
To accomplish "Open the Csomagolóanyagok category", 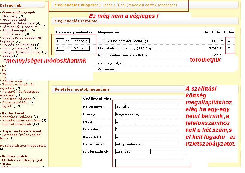I will (x=19, y=12).
